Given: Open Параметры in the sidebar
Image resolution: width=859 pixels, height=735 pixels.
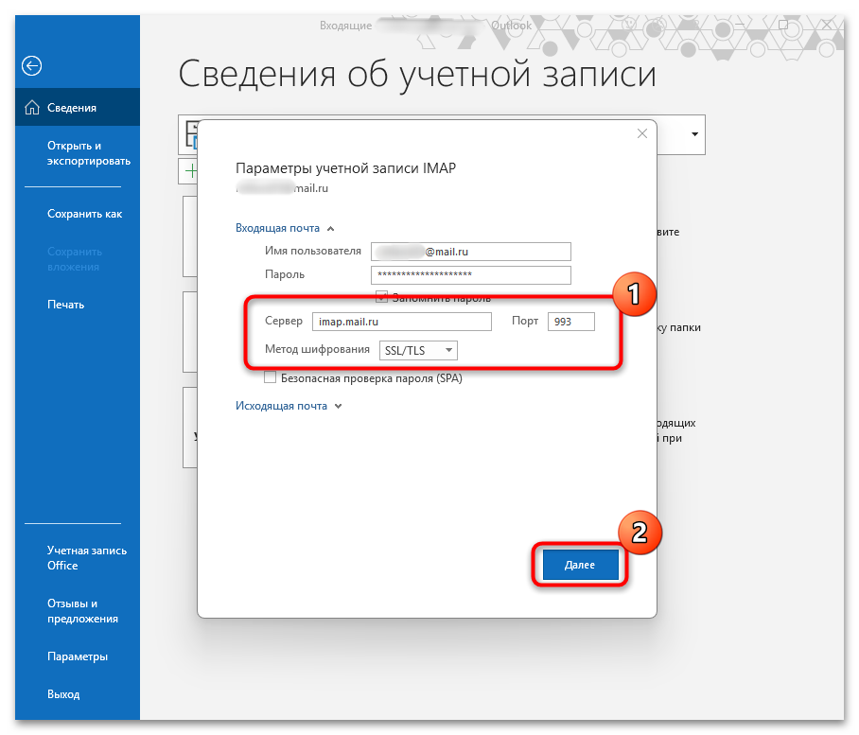Looking at the screenshot, I should coord(78,656).
